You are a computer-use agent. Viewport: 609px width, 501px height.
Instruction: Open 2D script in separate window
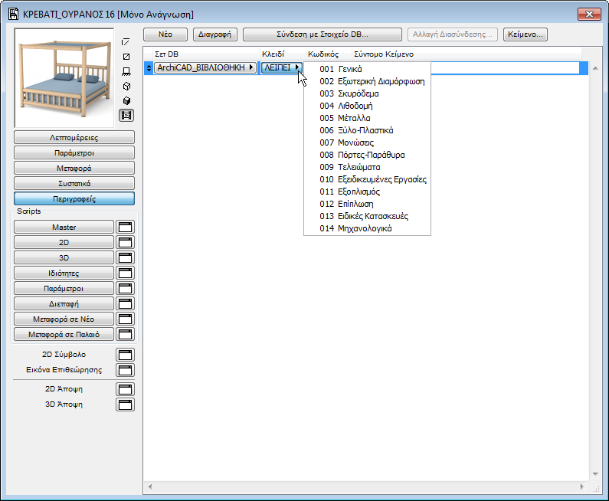pos(125,242)
